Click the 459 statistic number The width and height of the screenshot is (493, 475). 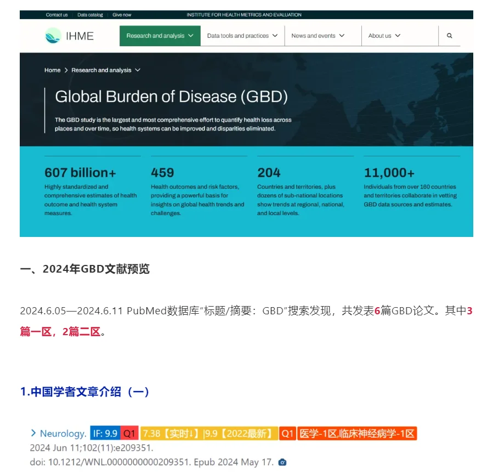point(162,172)
